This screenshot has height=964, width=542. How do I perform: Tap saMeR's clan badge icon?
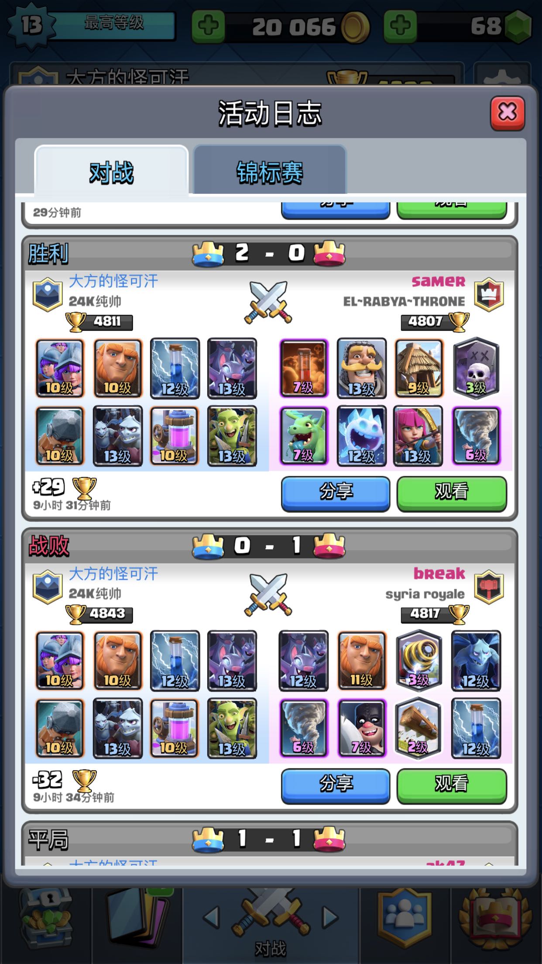[489, 294]
